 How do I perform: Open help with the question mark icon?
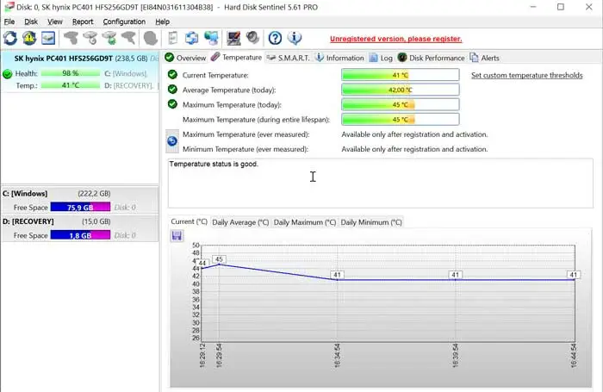click(275, 38)
